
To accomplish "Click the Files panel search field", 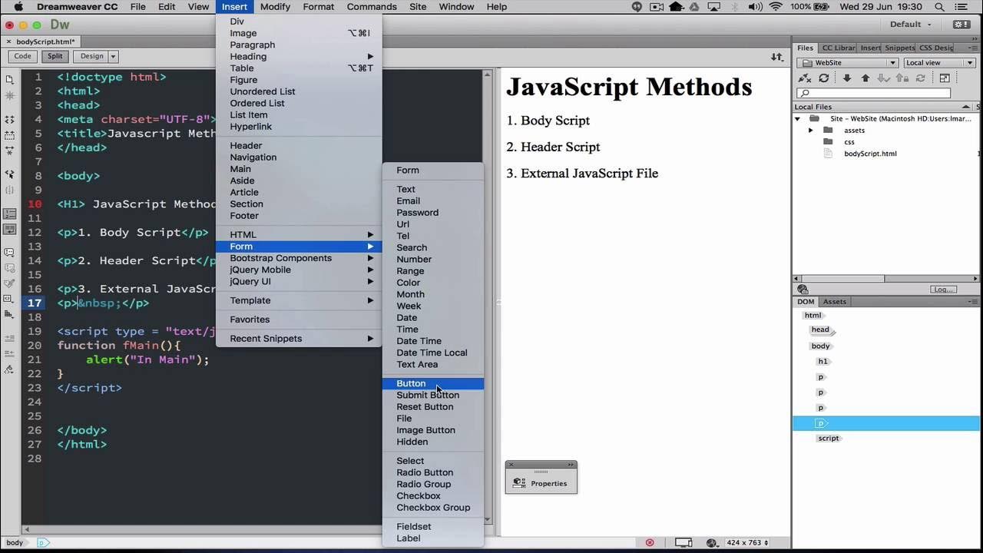I will coord(874,93).
